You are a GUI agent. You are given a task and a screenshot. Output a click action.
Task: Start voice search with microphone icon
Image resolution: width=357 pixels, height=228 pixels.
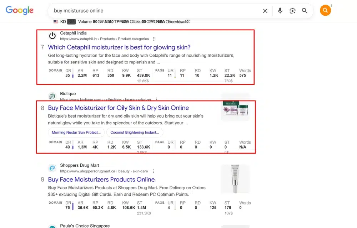click(x=280, y=11)
